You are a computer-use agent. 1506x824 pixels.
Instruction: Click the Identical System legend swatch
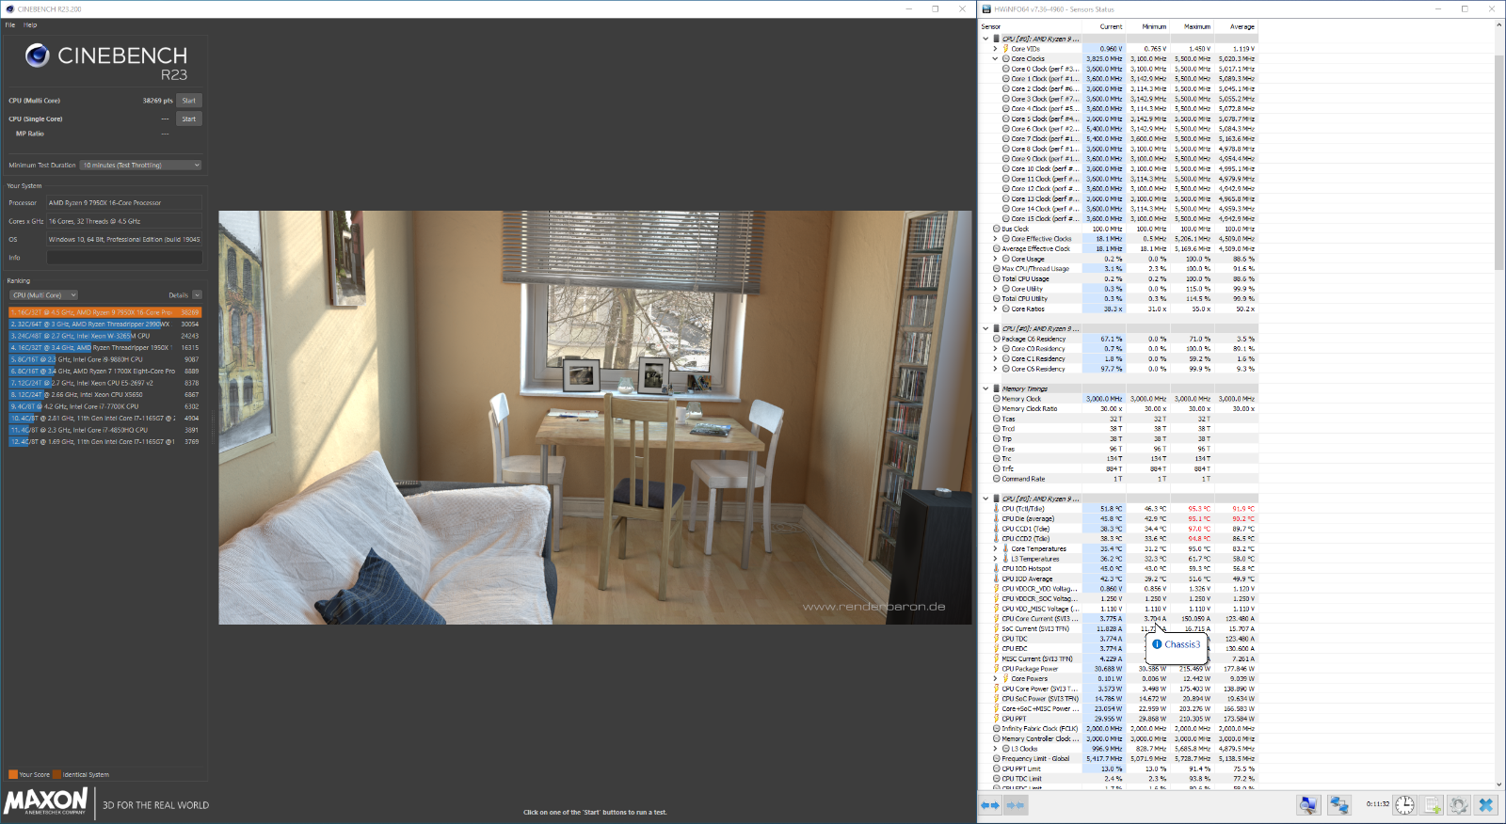(x=56, y=774)
